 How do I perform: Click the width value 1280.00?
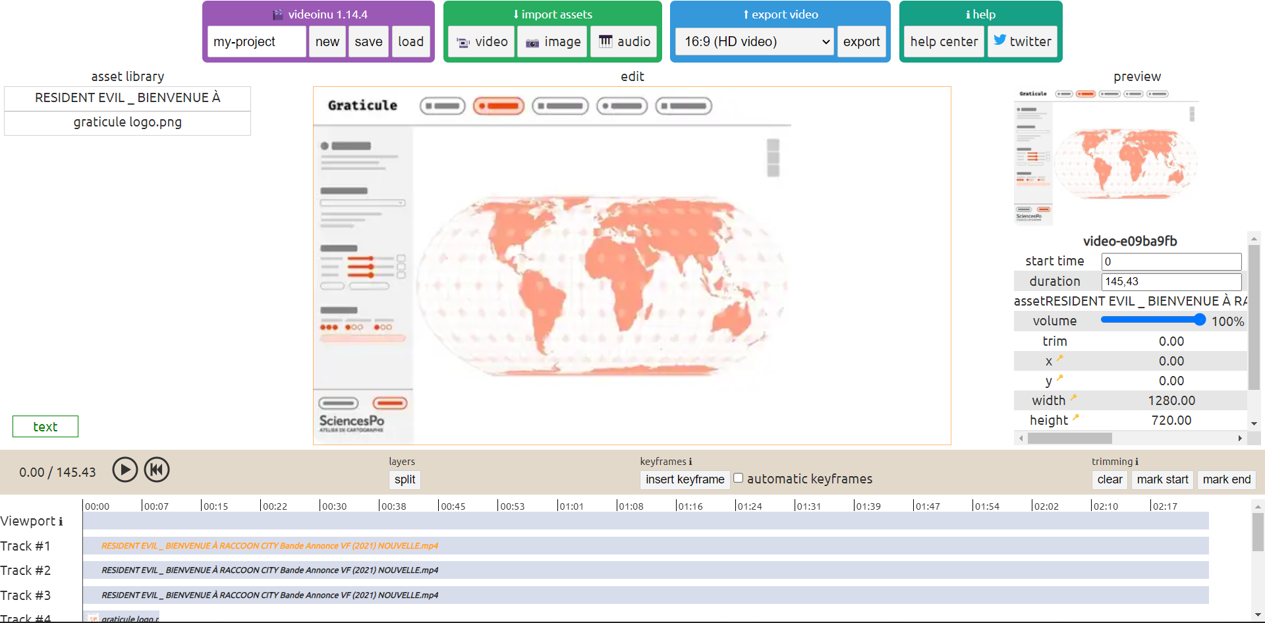(x=1171, y=400)
